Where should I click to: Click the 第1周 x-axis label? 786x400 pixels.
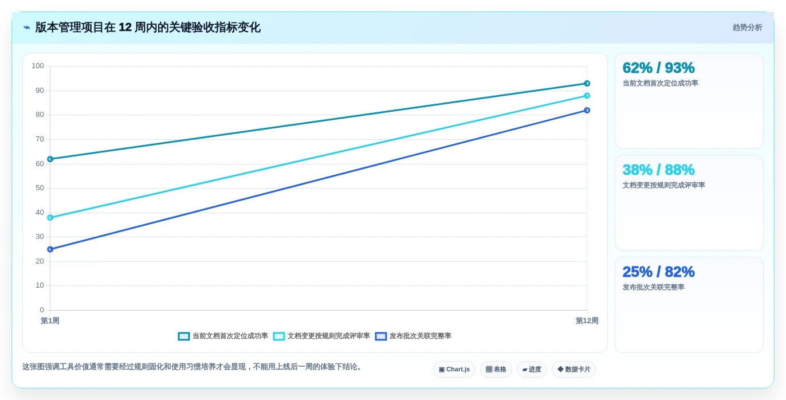pos(50,321)
